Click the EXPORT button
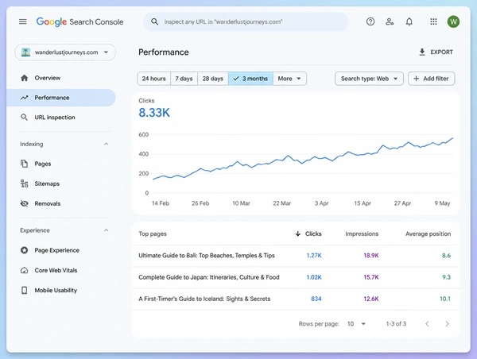The width and height of the screenshot is (477, 359). tap(436, 52)
